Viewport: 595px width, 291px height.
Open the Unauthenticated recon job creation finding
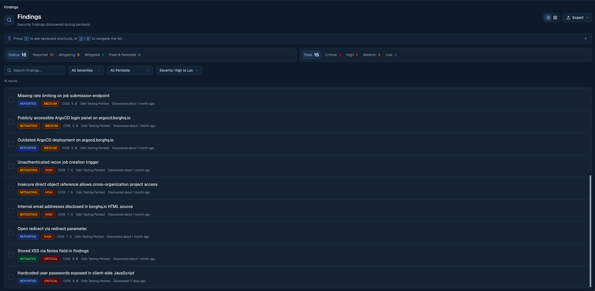(x=58, y=162)
